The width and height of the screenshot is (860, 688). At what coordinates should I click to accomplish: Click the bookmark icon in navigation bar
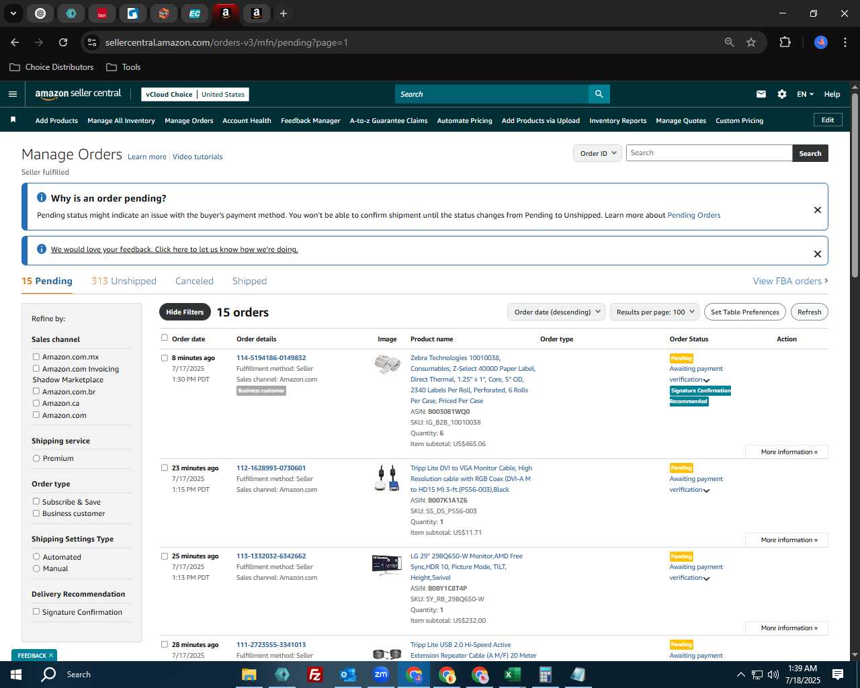13,120
